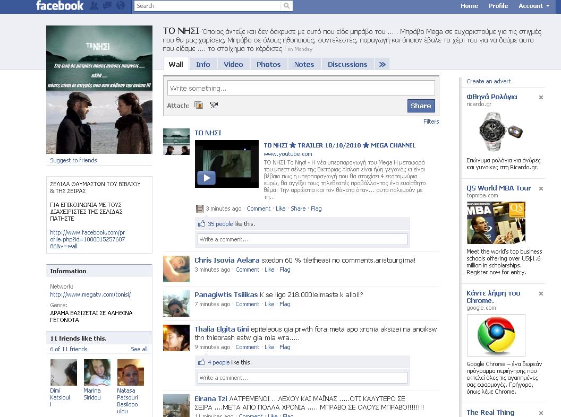
Task: Click the Facebook logo
Action: tap(59, 6)
